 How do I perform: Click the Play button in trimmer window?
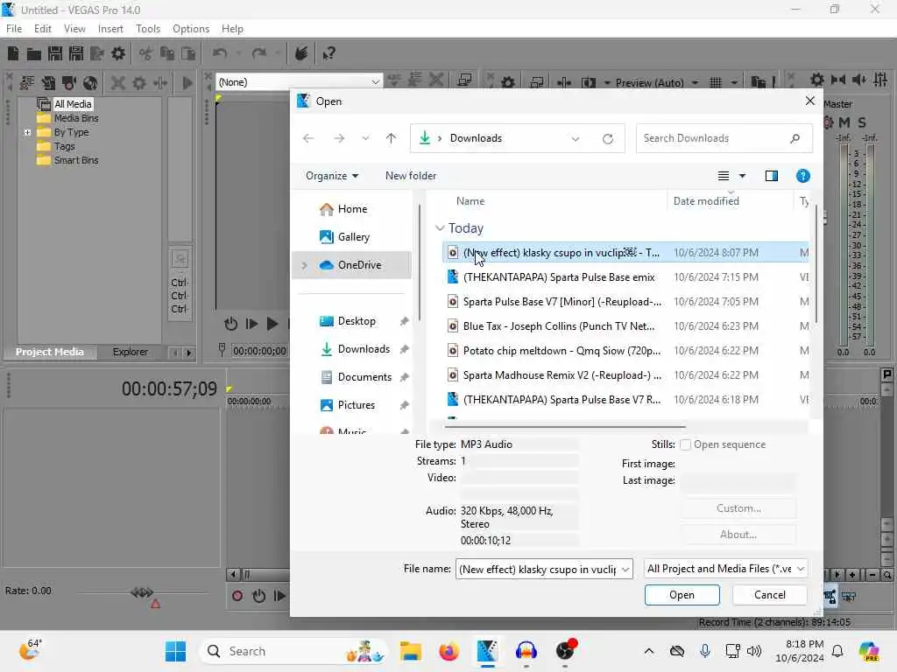[x=272, y=324]
